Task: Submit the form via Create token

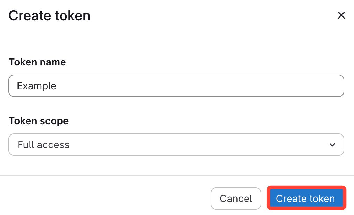Action: 306,198
